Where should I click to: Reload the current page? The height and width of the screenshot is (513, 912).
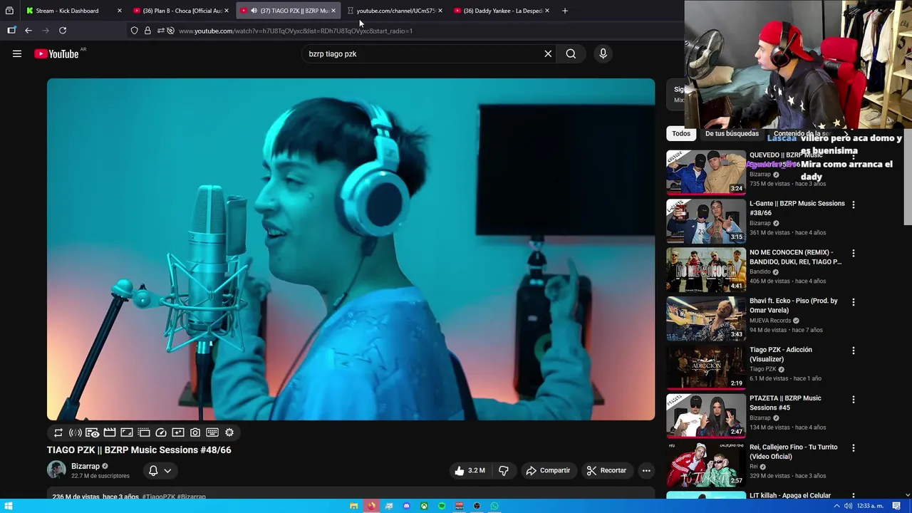tap(63, 31)
